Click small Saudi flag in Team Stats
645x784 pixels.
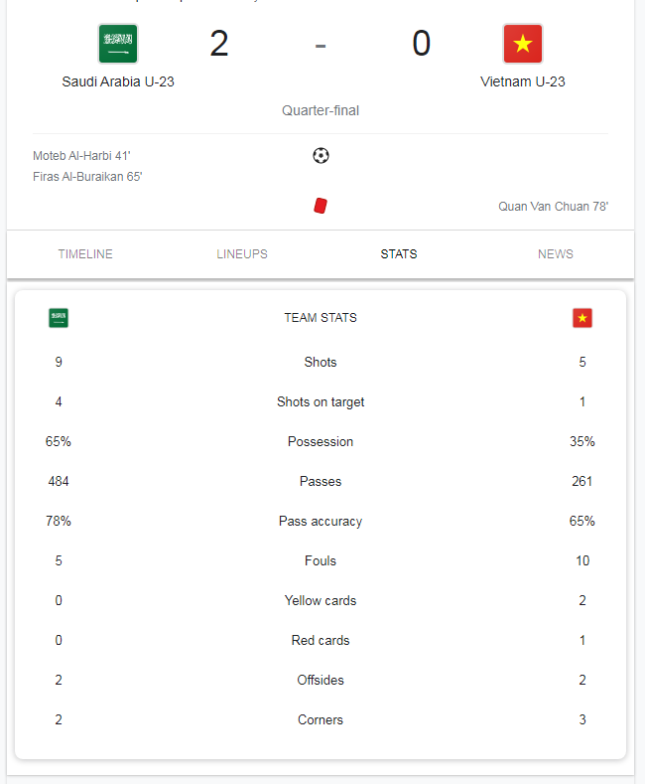(x=59, y=318)
